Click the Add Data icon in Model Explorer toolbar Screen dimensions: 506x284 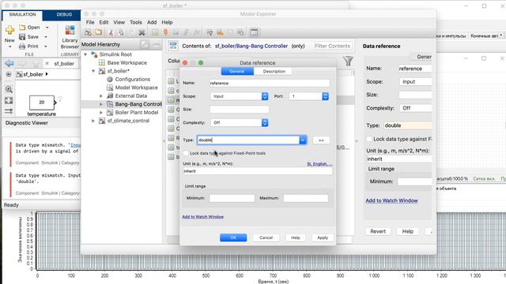(155, 32)
